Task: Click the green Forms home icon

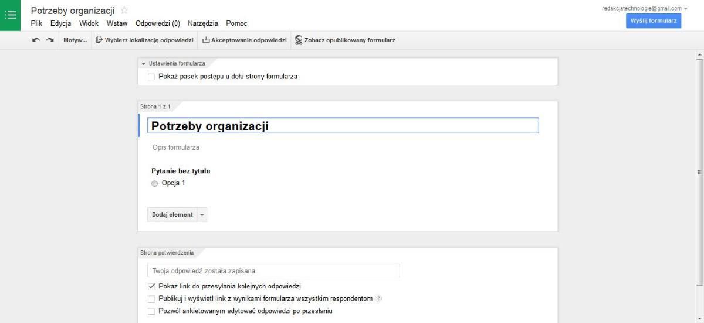Action: pyautogui.click(x=10, y=15)
